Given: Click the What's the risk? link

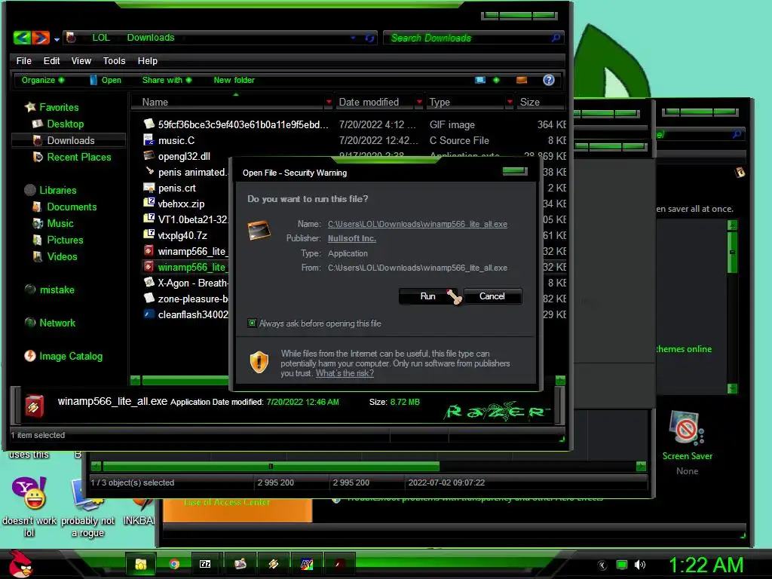Looking at the screenshot, I should coord(345,373).
